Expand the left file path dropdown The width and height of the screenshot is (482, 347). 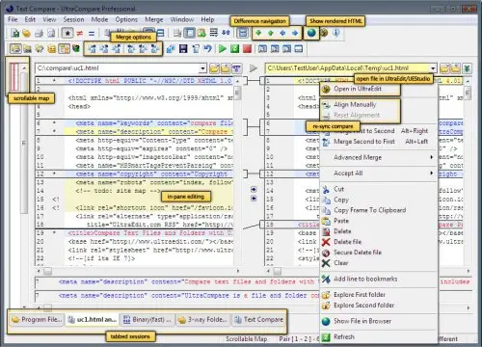[x=202, y=68]
